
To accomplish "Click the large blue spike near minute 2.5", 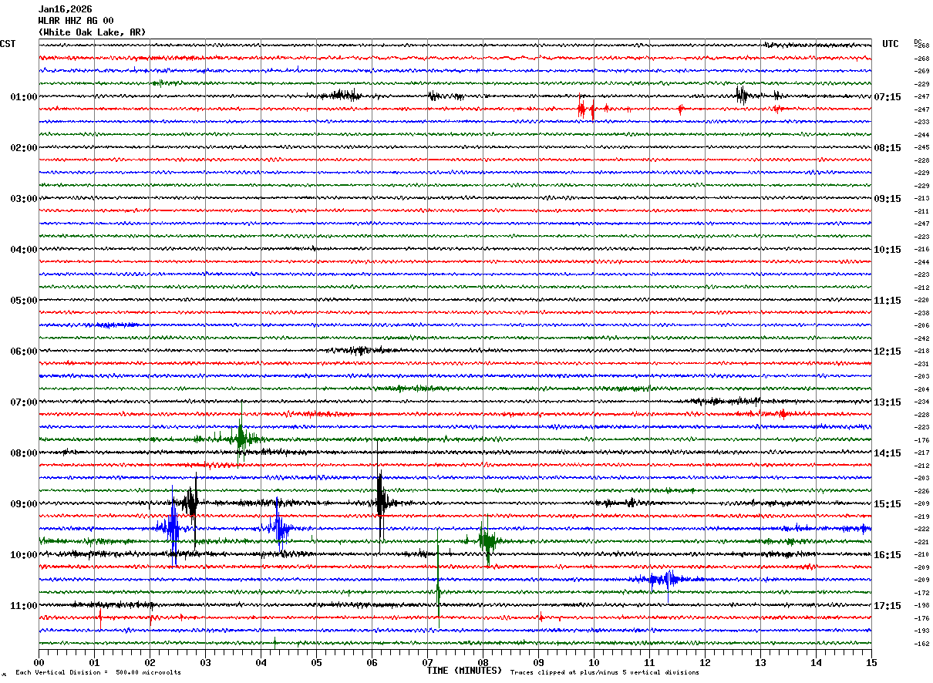I will tap(173, 529).
